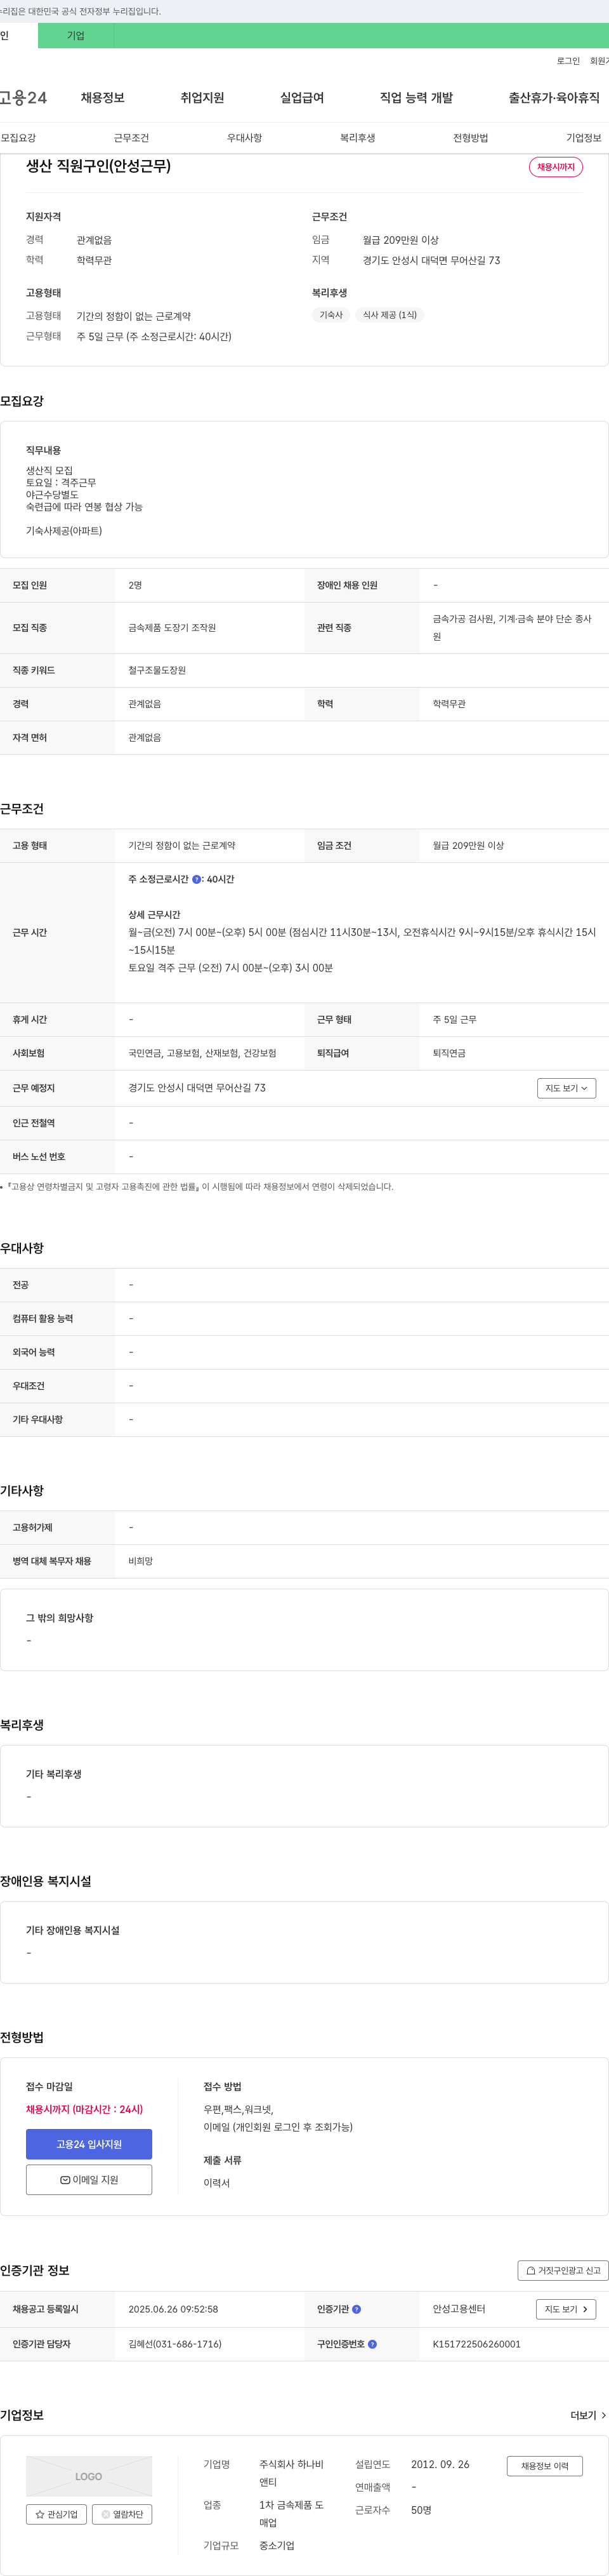This screenshot has width=609, height=2576.
Task: Open the 출산휴가·육아휴직 menu
Action: pos(554,98)
